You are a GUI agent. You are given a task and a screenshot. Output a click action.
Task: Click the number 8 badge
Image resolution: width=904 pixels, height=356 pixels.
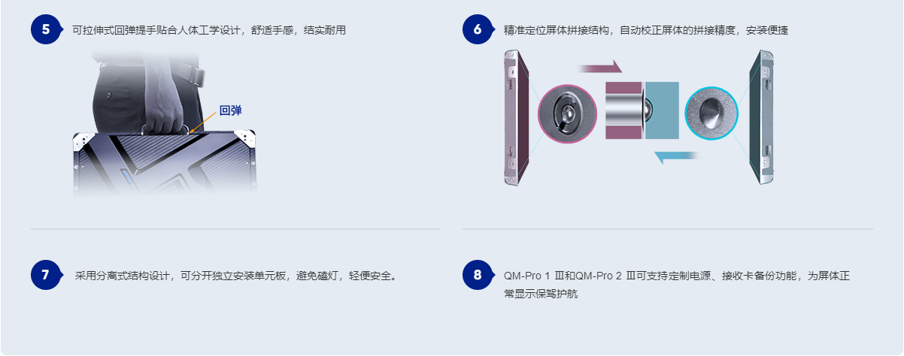[477, 275]
